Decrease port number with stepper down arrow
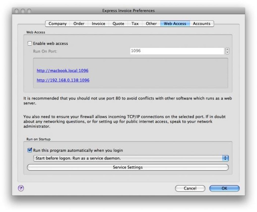Screen dimensions: 257x212 (x=227, y=52)
